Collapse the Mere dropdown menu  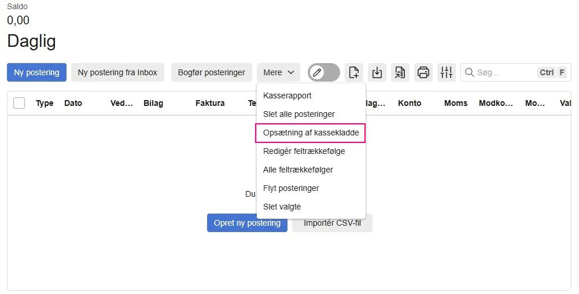(278, 72)
